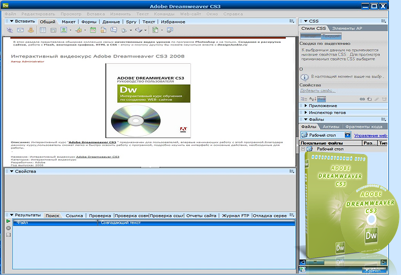Open the Tag Chooser icon
This screenshot has height=275, width=401.
point(170,30)
